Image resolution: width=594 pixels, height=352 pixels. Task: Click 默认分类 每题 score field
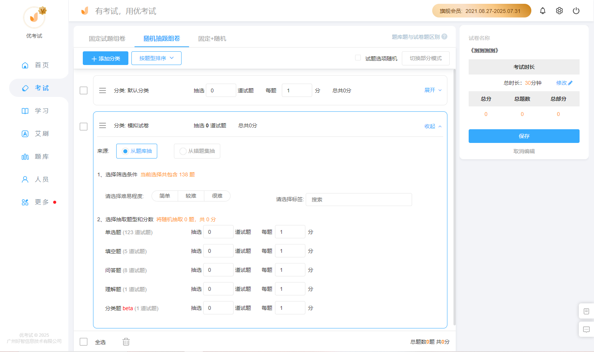click(297, 90)
